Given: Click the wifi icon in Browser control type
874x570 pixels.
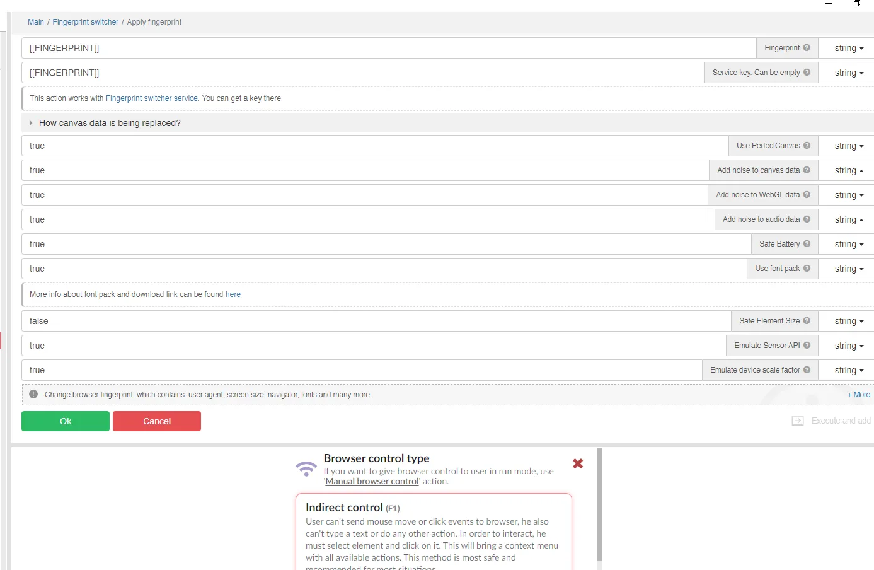Looking at the screenshot, I should [306, 468].
